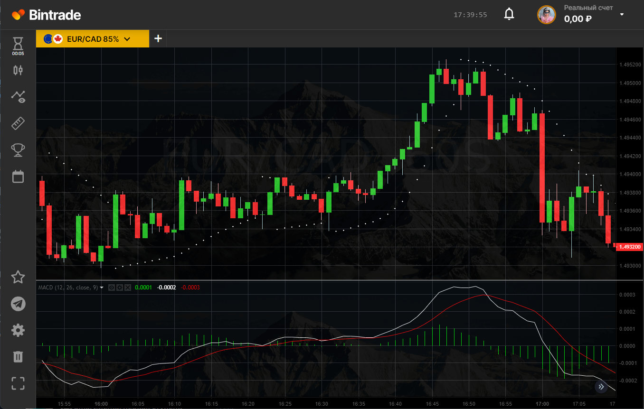The image size is (644, 409).
Task: Open the economic calendar icon
Action: [x=18, y=177]
